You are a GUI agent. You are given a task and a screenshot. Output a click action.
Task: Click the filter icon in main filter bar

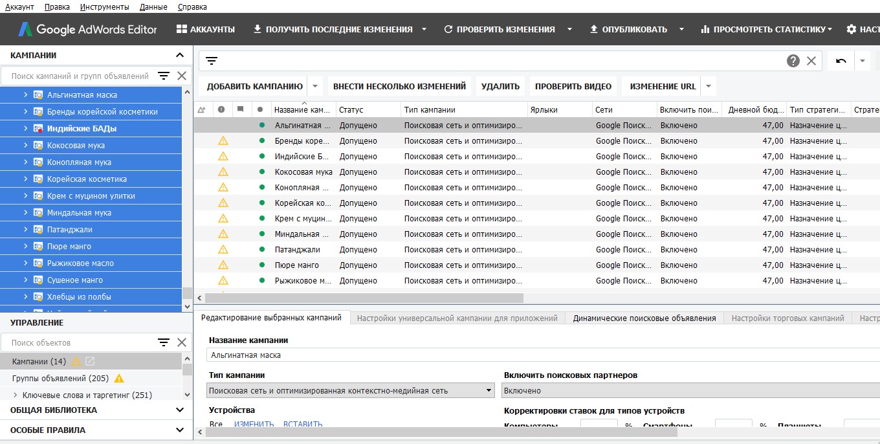pos(212,61)
